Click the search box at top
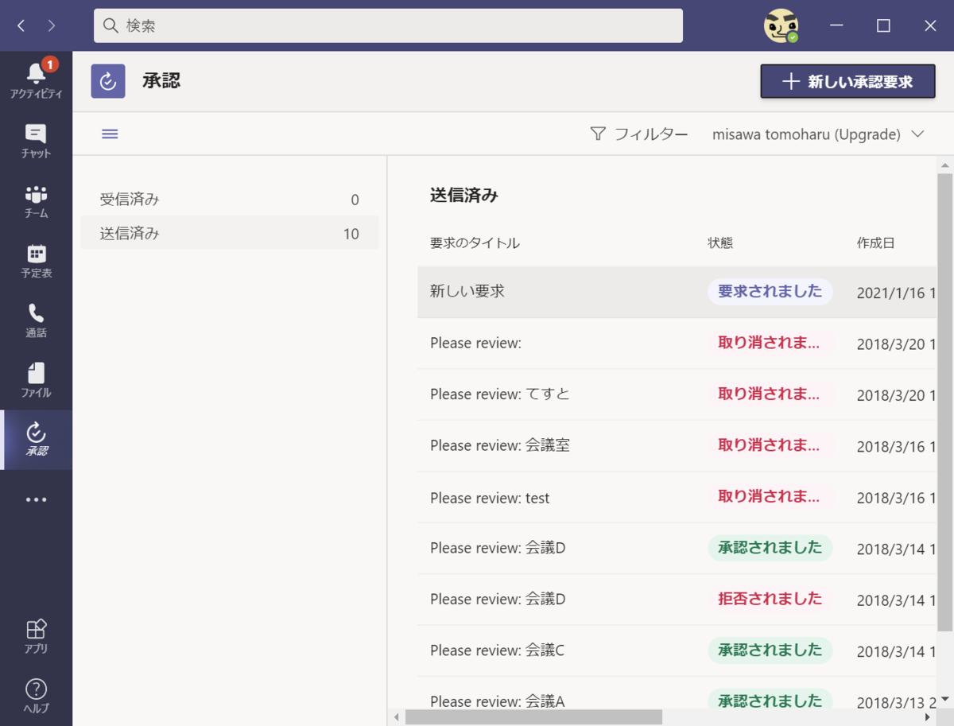 (x=388, y=25)
